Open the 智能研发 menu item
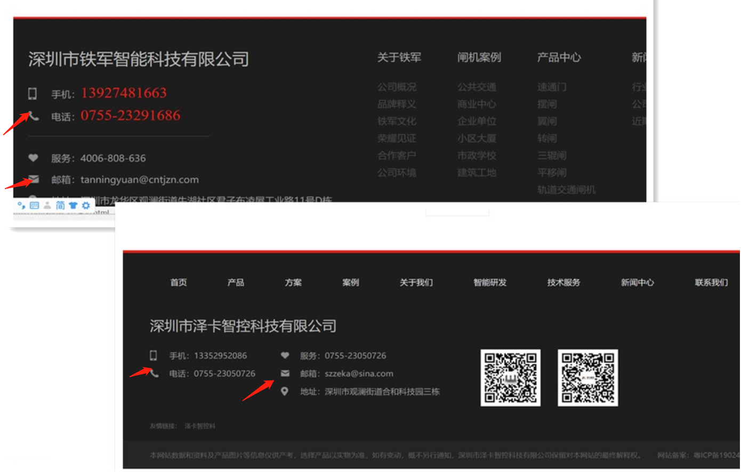This screenshot has height=472, width=741. [x=490, y=282]
